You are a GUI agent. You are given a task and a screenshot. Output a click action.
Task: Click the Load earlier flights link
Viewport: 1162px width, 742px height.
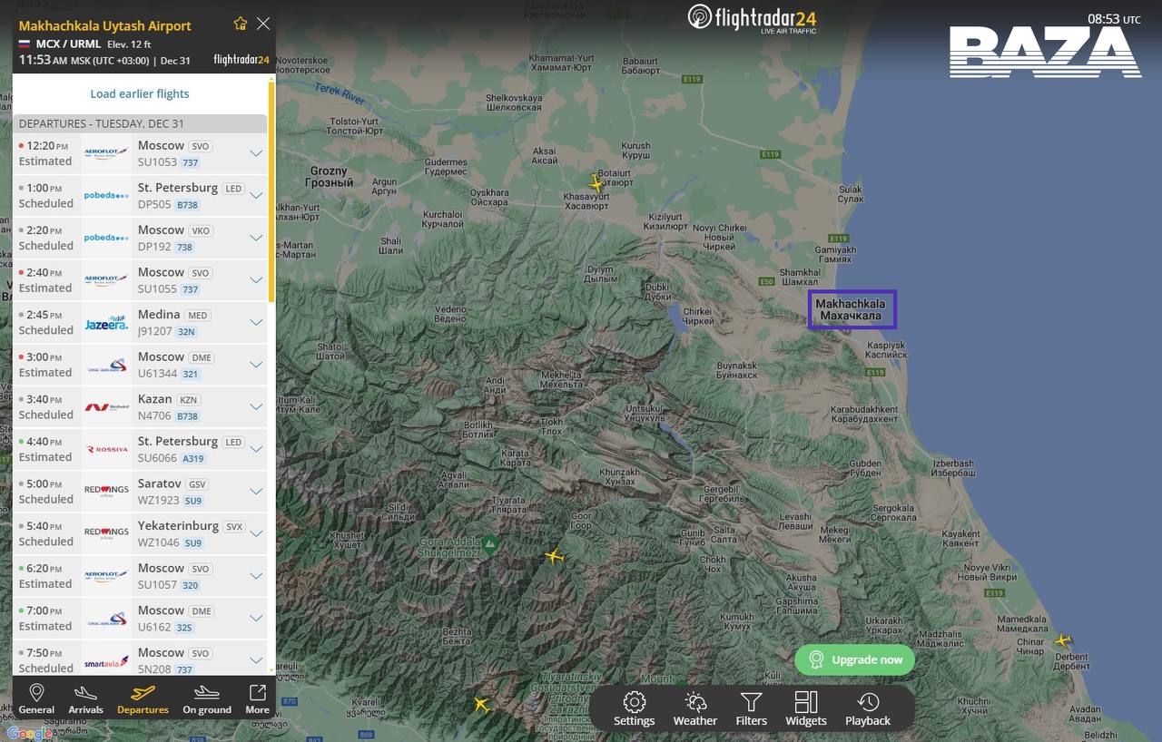tap(140, 93)
